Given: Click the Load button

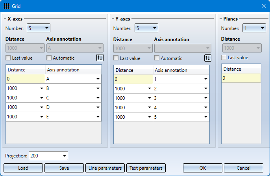Looking at the screenshot, I should [x=23, y=168].
